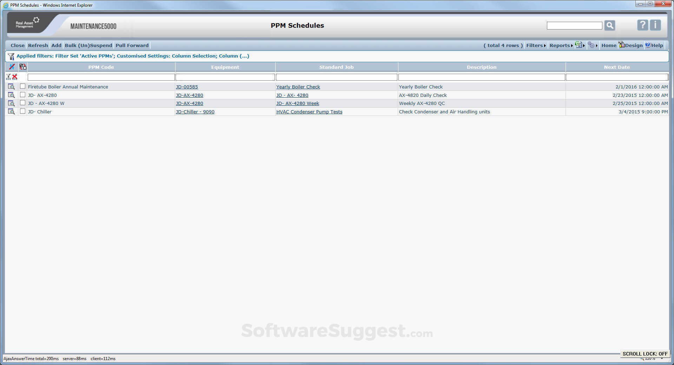Screen dimensions: 674x365
Task: Open the applied filters information icon
Action: point(11,56)
